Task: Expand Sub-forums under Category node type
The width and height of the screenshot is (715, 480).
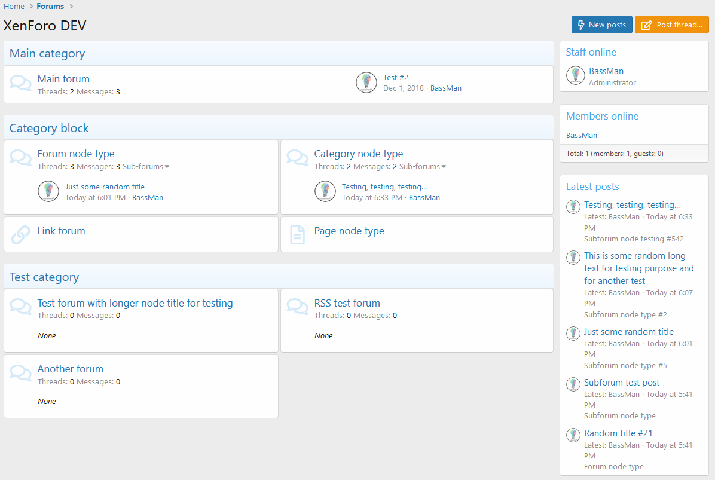Action: 423,167
